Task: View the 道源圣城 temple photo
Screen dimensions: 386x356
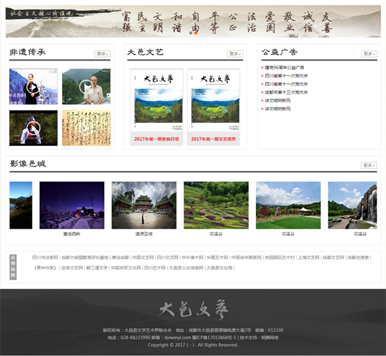Action: point(144,205)
